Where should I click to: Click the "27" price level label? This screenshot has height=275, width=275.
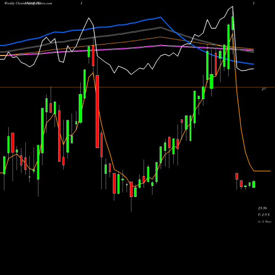coord(263,89)
